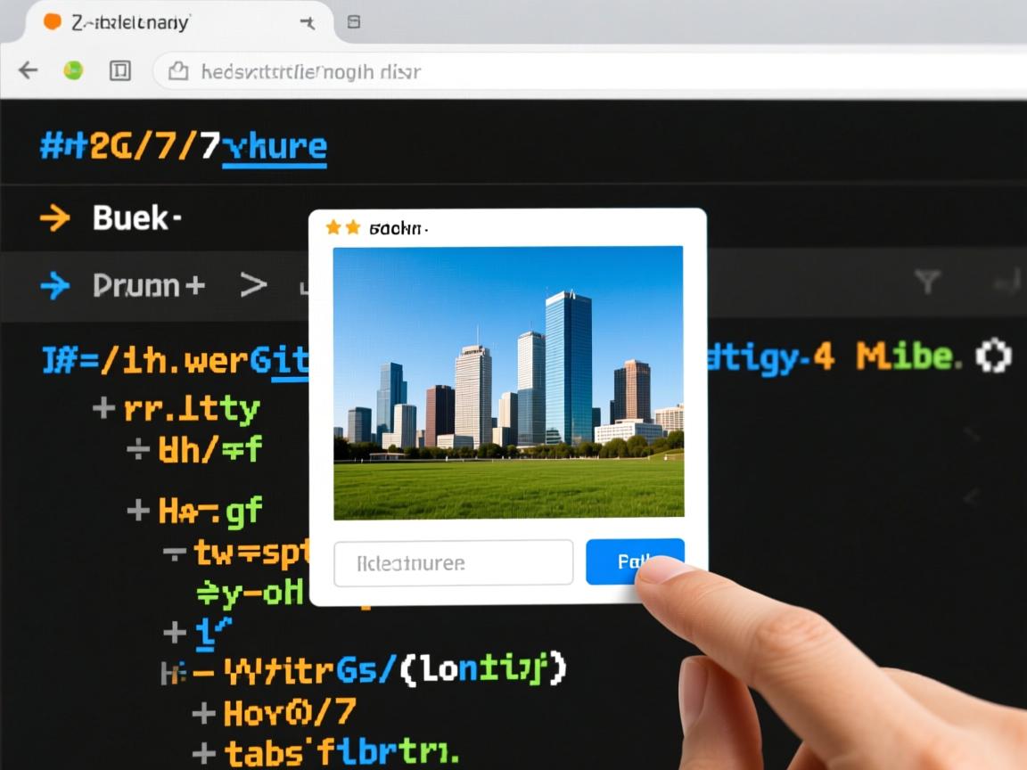Expand the Hov@/7 entry
1027x770 pixels.
tap(203, 712)
